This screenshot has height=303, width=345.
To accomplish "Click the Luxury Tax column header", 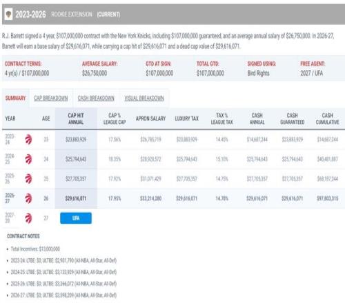I will [x=187, y=118].
